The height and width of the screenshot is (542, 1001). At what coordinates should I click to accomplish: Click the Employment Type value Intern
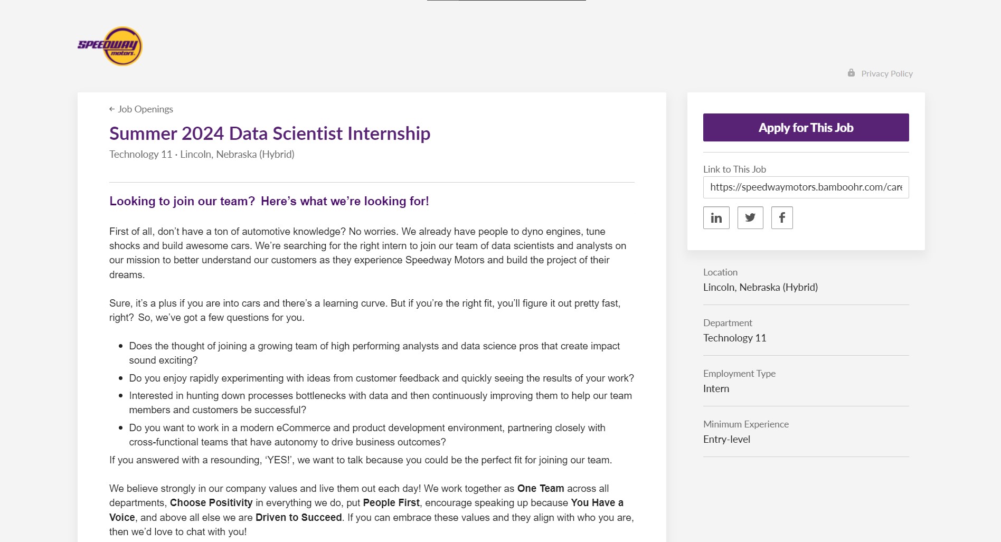716,389
